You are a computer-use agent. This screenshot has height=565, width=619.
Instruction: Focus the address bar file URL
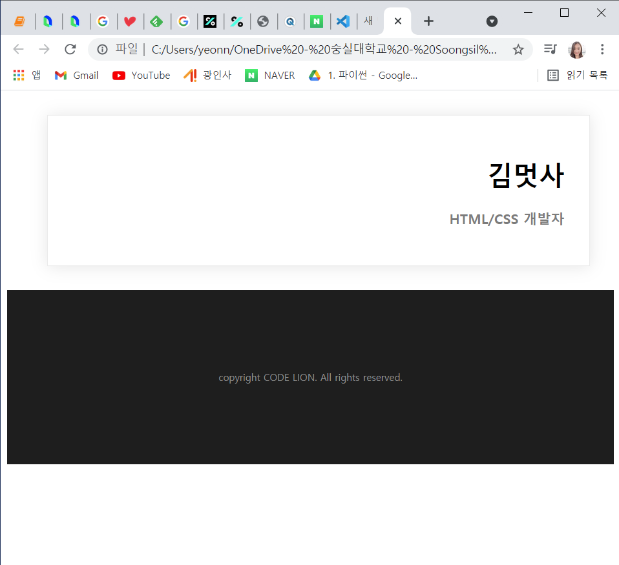click(x=324, y=49)
